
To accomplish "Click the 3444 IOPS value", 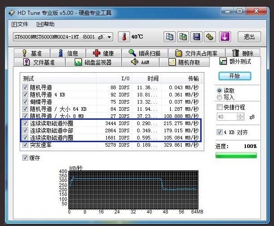I will [x=117, y=123].
